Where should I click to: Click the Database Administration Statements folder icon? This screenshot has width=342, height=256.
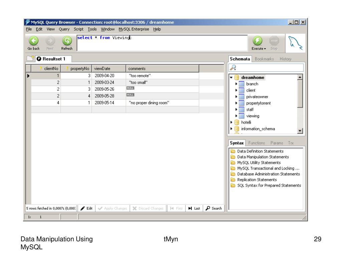click(233, 174)
